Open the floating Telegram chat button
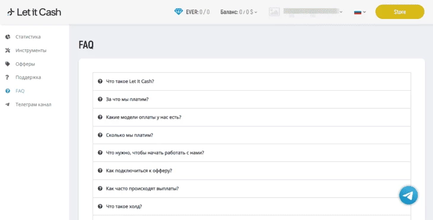This screenshot has height=220, width=433. tap(409, 195)
